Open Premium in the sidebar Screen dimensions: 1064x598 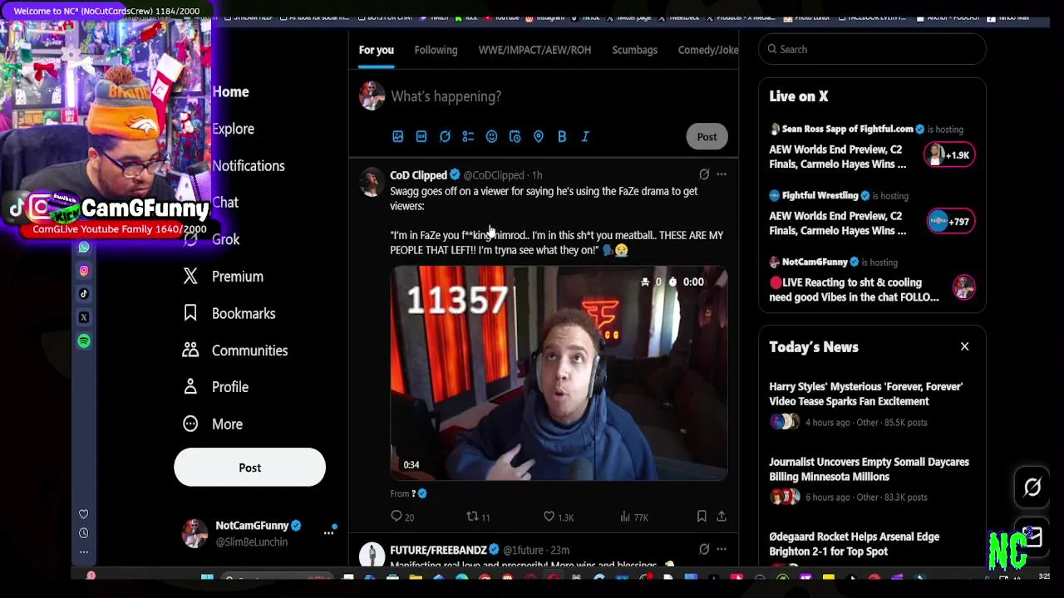223,277
